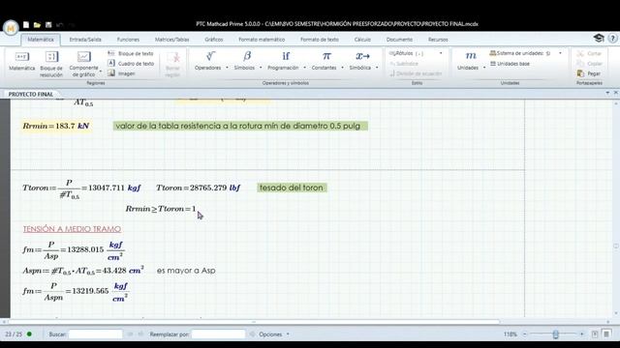Viewport: 620px width, 348px height.
Task: Select the 'es mayor a Asp' comment
Action: pos(186,271)
